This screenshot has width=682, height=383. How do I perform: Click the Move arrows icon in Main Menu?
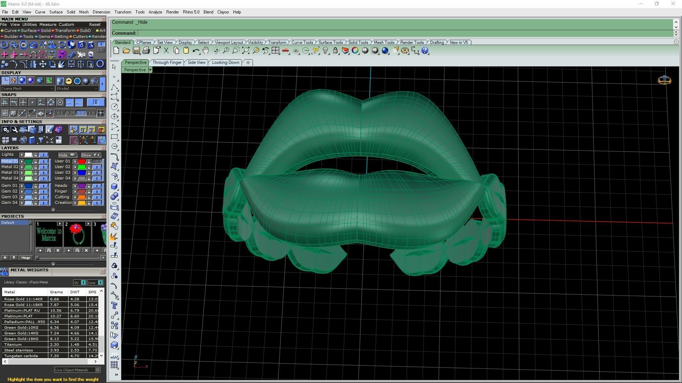(43, 64)
